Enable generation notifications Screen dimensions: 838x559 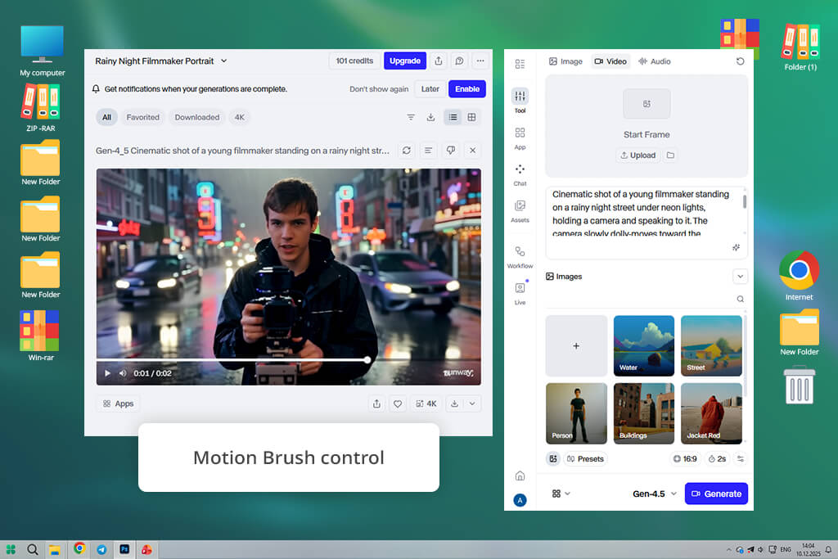(x=467, y=88)
